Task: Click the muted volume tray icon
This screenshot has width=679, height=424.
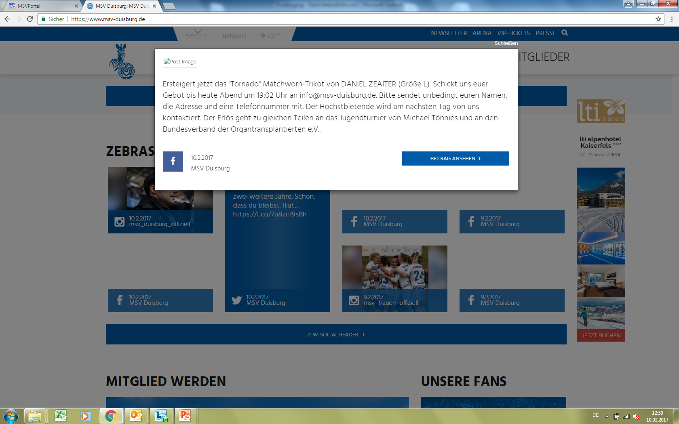Action: point(636,416)
